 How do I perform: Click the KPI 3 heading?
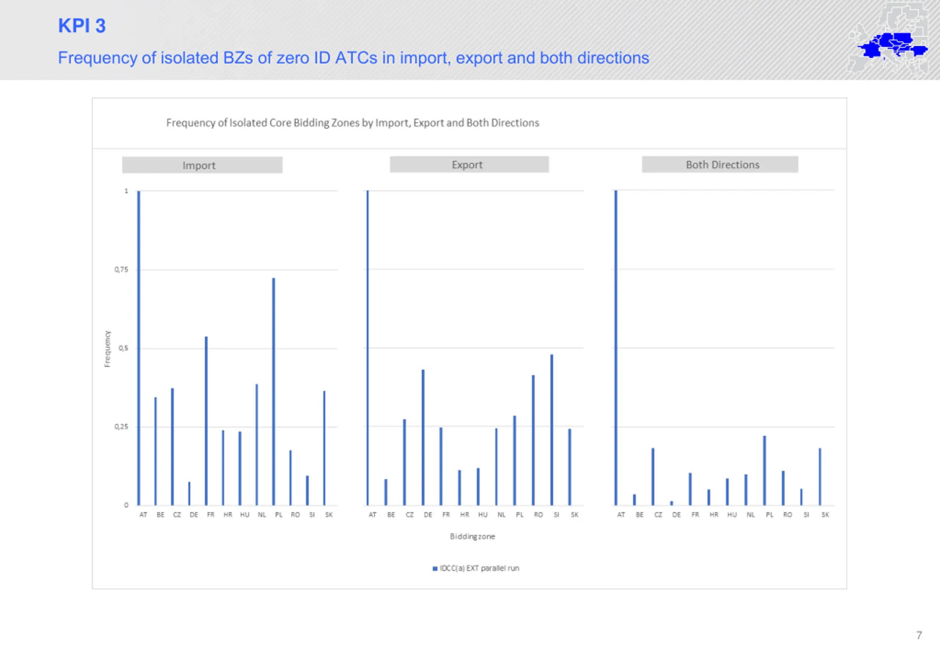click(82, 26)
